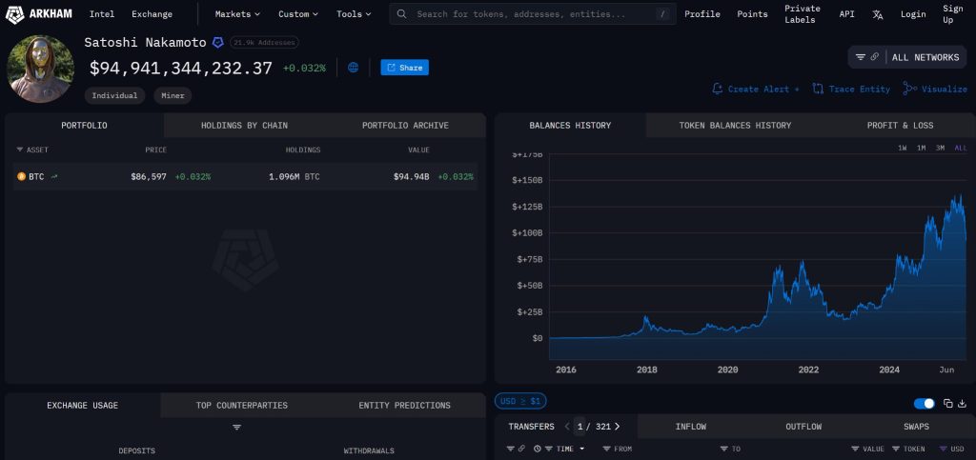Open the All Networks filter dropdown

pyautogui.click(x=906, y=57)
